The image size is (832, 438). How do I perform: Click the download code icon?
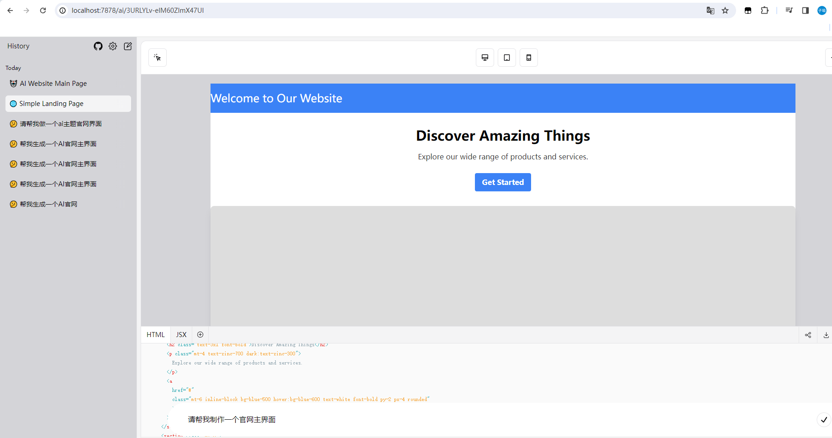click(826, 335)
